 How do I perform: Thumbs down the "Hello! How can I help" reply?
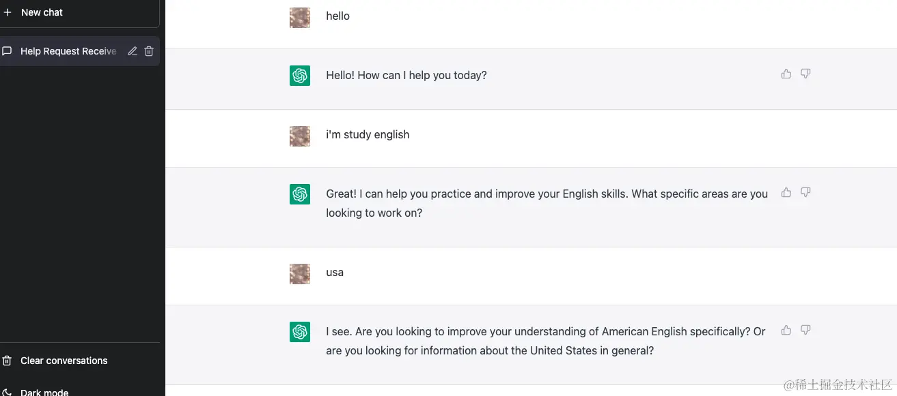tap(805, 74)
